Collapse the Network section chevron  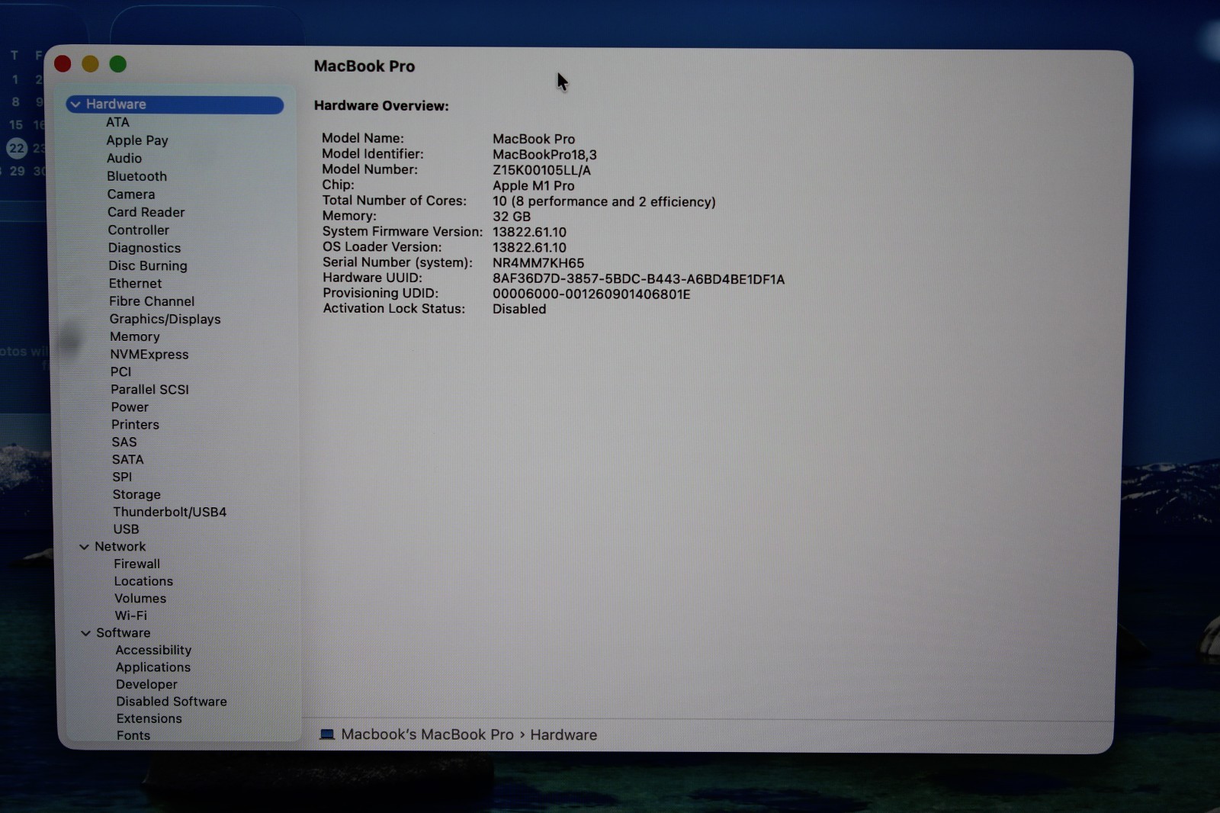[84, 547]
